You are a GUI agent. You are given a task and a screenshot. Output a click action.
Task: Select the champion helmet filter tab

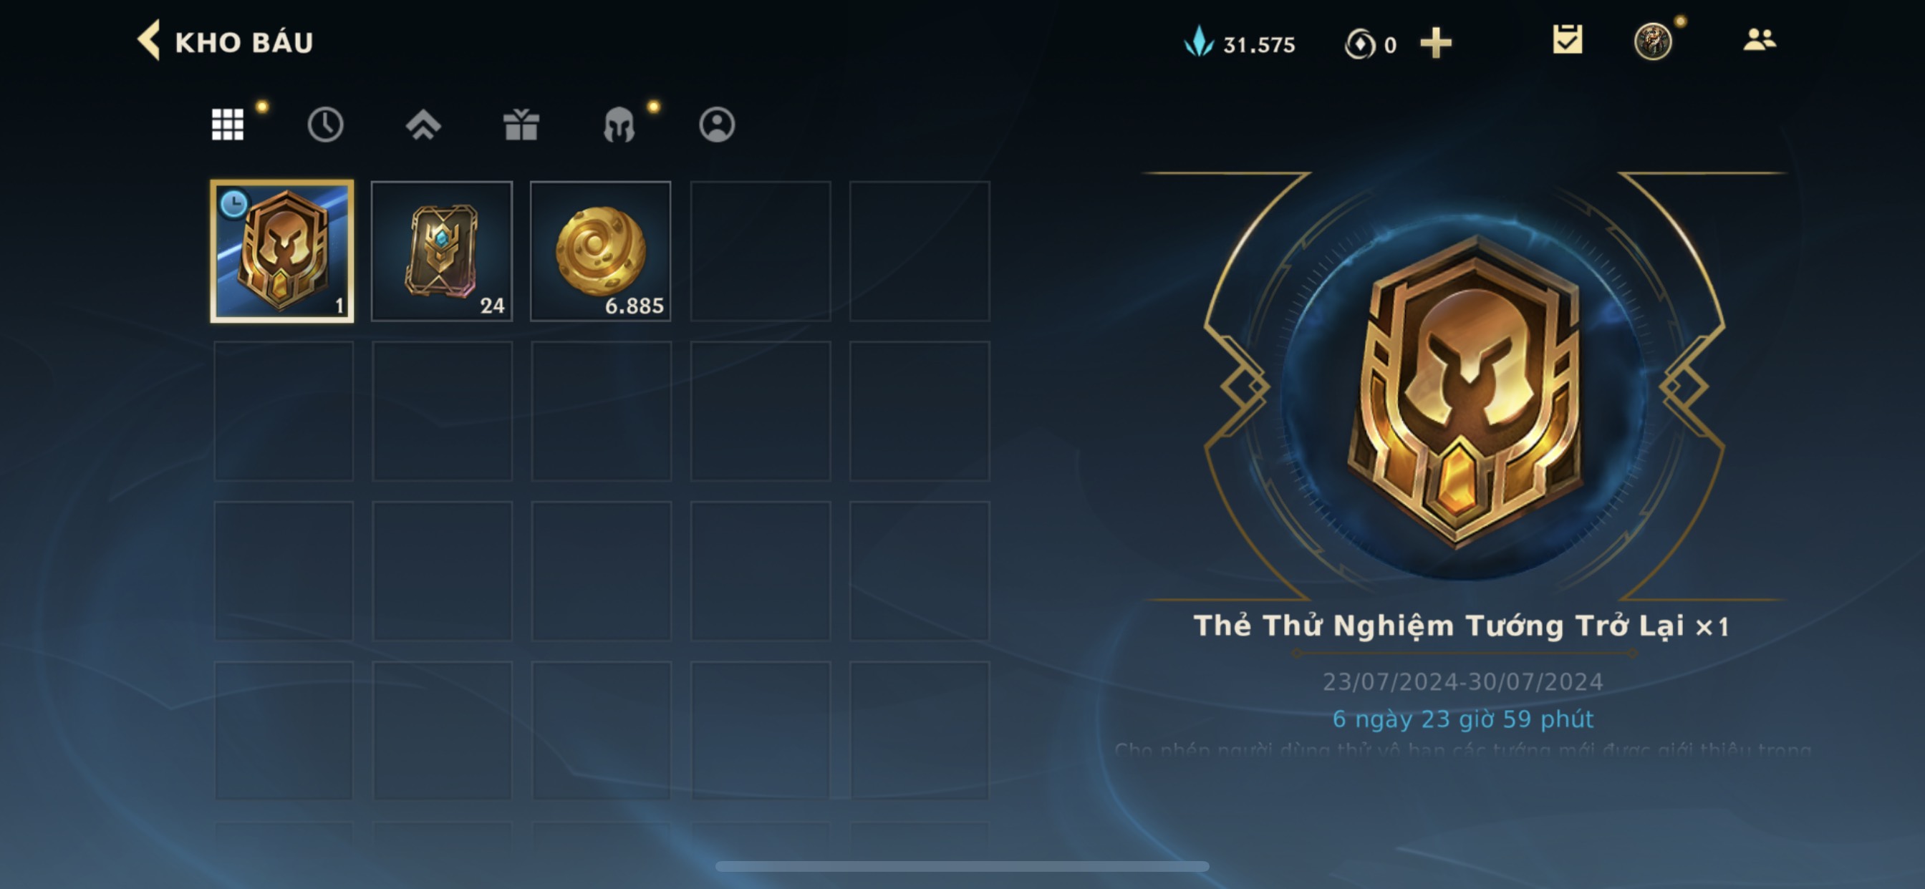(619, 124)
